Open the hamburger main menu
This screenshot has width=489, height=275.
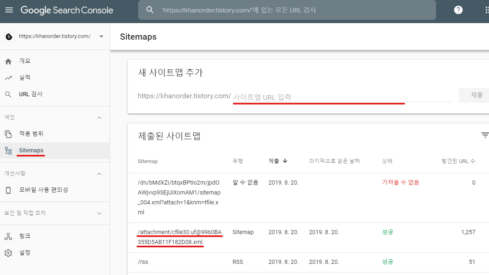tap(9, 10)
